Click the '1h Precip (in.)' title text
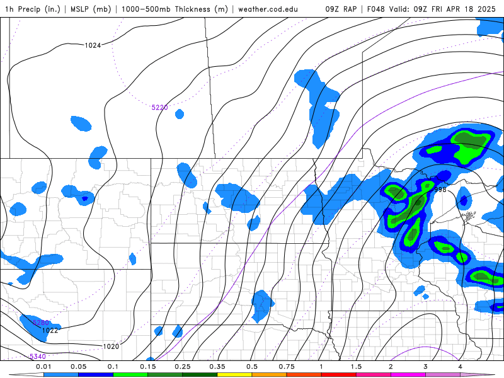Screen dimensions: 504x378 coord(33,9)
